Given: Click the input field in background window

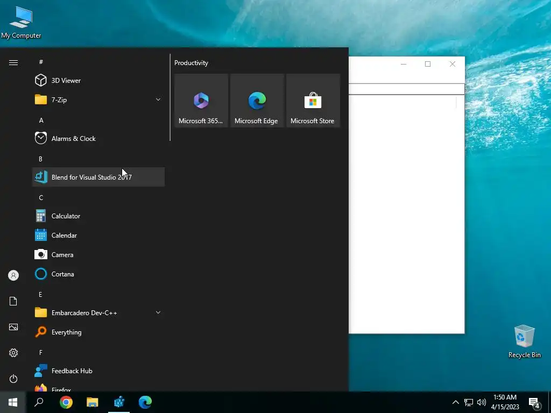Looking at the screenshot, I should point(407,89).
